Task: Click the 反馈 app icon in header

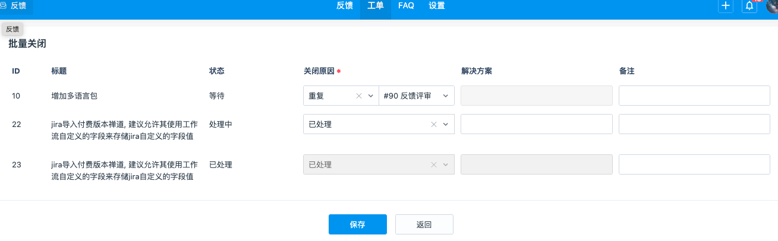Action: (4, 6)
